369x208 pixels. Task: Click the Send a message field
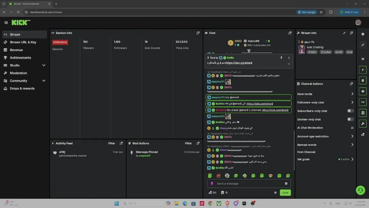coord(249,183)
